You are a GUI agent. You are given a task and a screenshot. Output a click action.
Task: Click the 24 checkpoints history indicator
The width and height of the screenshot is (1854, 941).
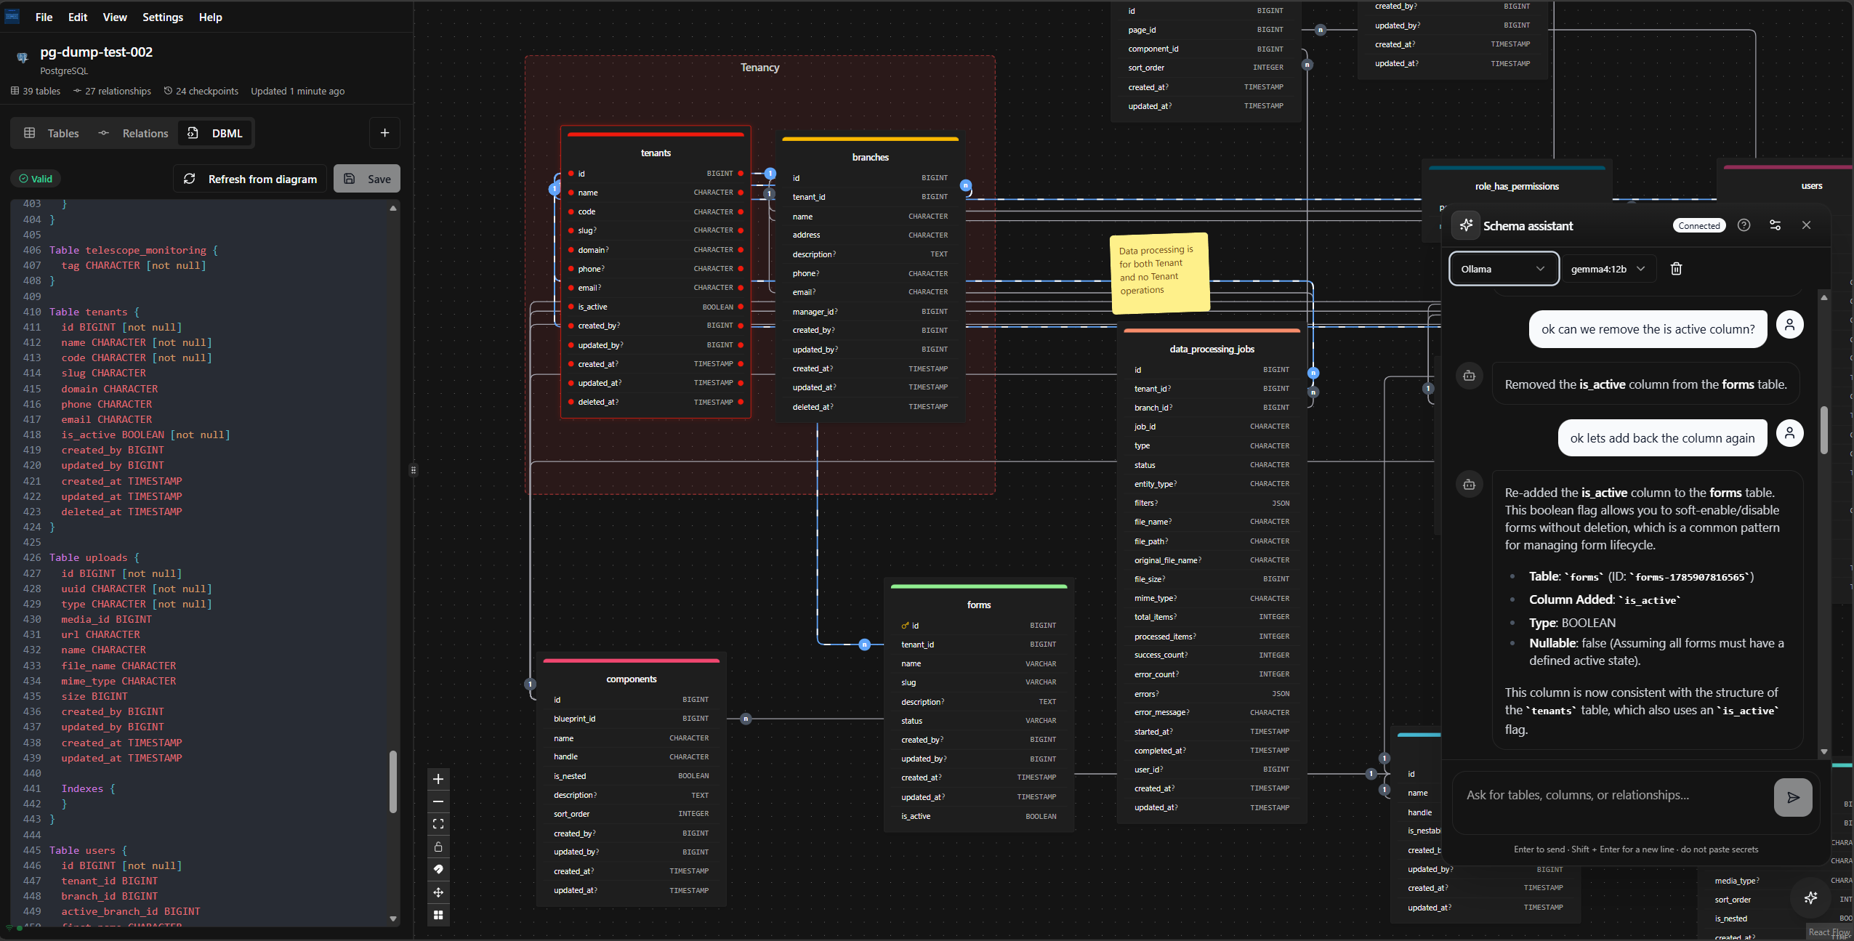click(x=201, y=91)
